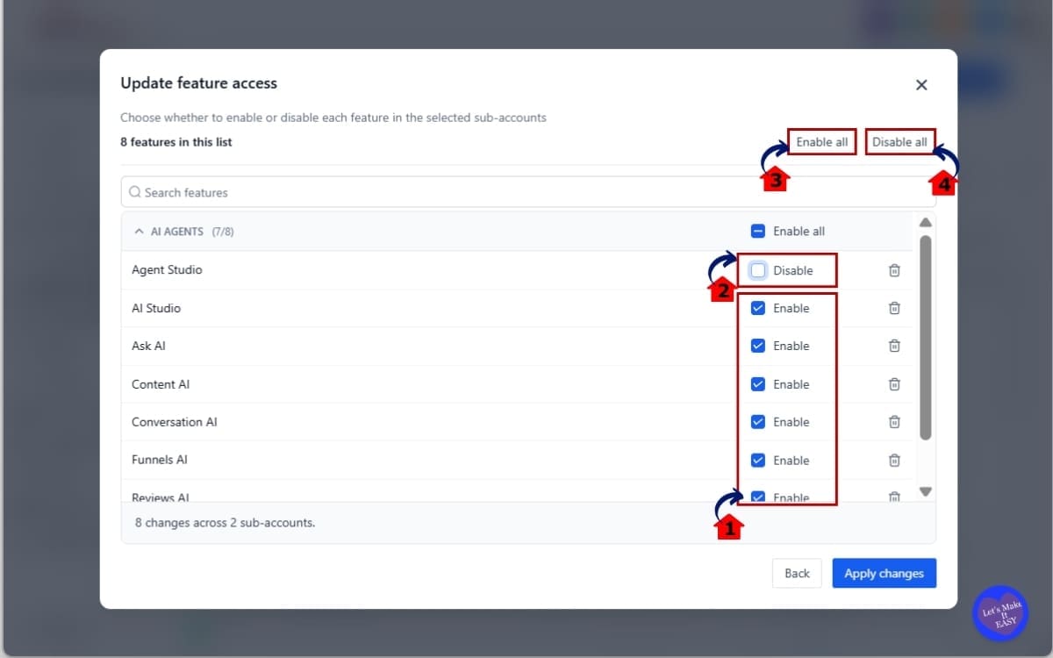Toggle the Ask AI Enable checkbox

[758, 346]
